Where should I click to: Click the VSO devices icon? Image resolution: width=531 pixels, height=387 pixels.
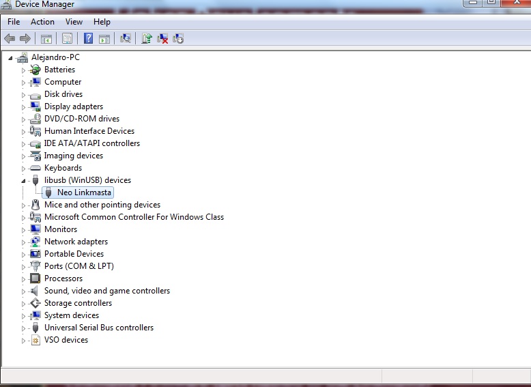coord(35,340)
